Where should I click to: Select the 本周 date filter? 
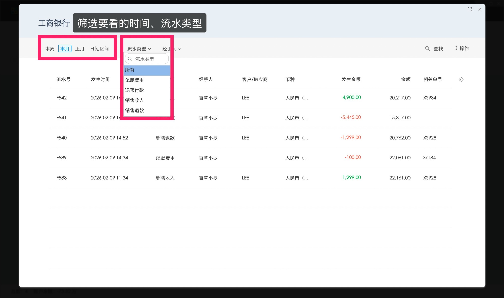coord(50,49)
